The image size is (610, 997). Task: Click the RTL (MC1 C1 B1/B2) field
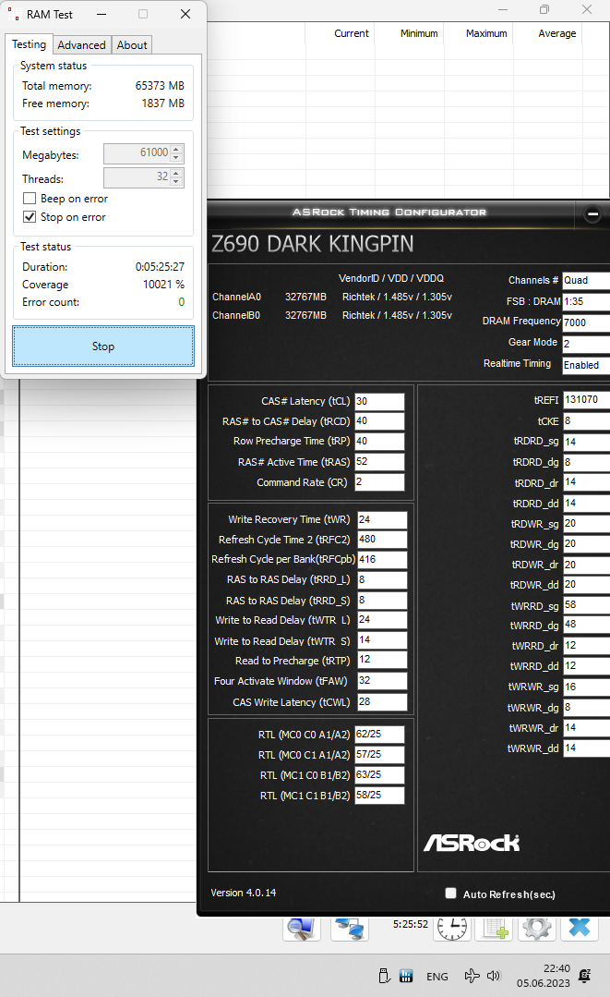tap(379, 796)
